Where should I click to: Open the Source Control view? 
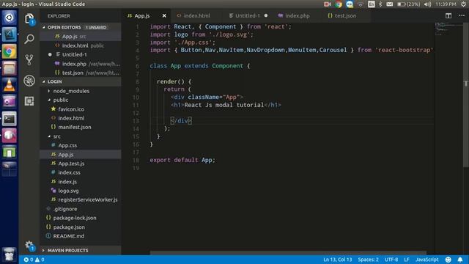click(29, 59)
